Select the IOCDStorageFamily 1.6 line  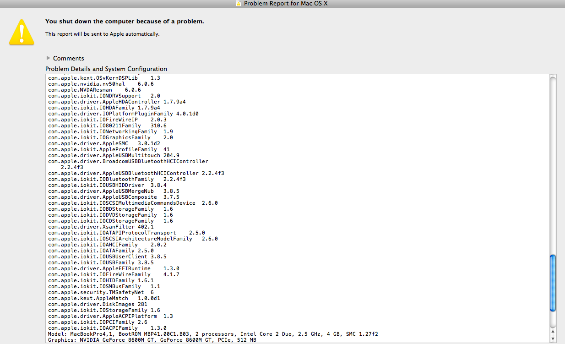110,221
